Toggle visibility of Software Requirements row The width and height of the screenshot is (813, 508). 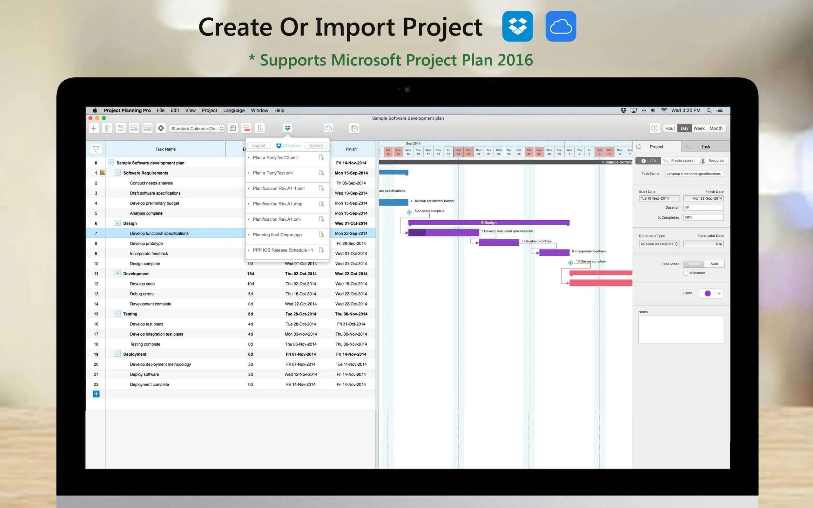pos(118,173)
